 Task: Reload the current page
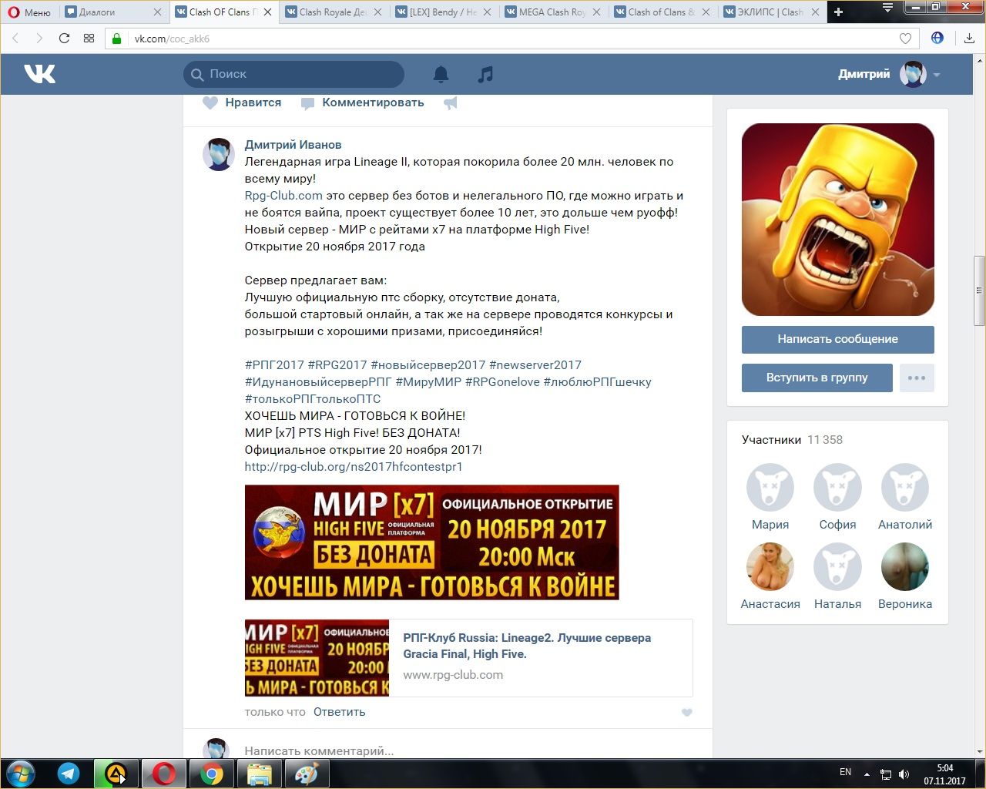click(x=64, y=39)
